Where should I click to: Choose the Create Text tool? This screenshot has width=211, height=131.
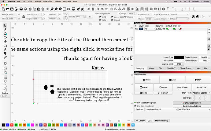click(x=5, y=49)
